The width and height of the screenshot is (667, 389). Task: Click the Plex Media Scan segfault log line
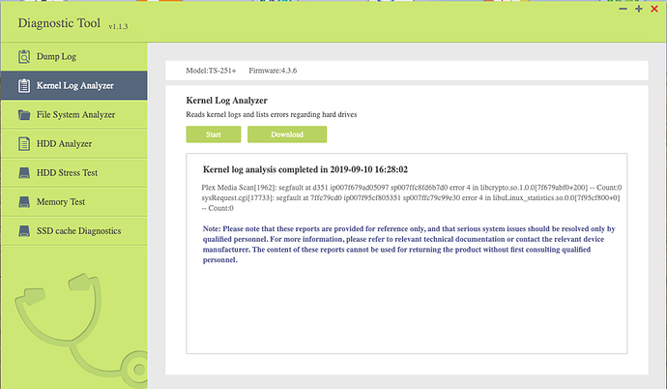412,188
